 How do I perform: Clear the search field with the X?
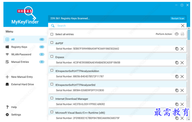pos(183,26)
